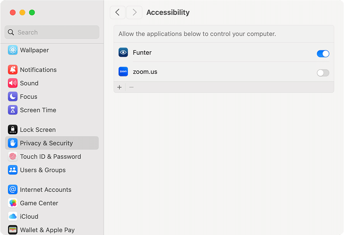Select the Funter app name
The image size is (344, 235).
click(142, 53)
